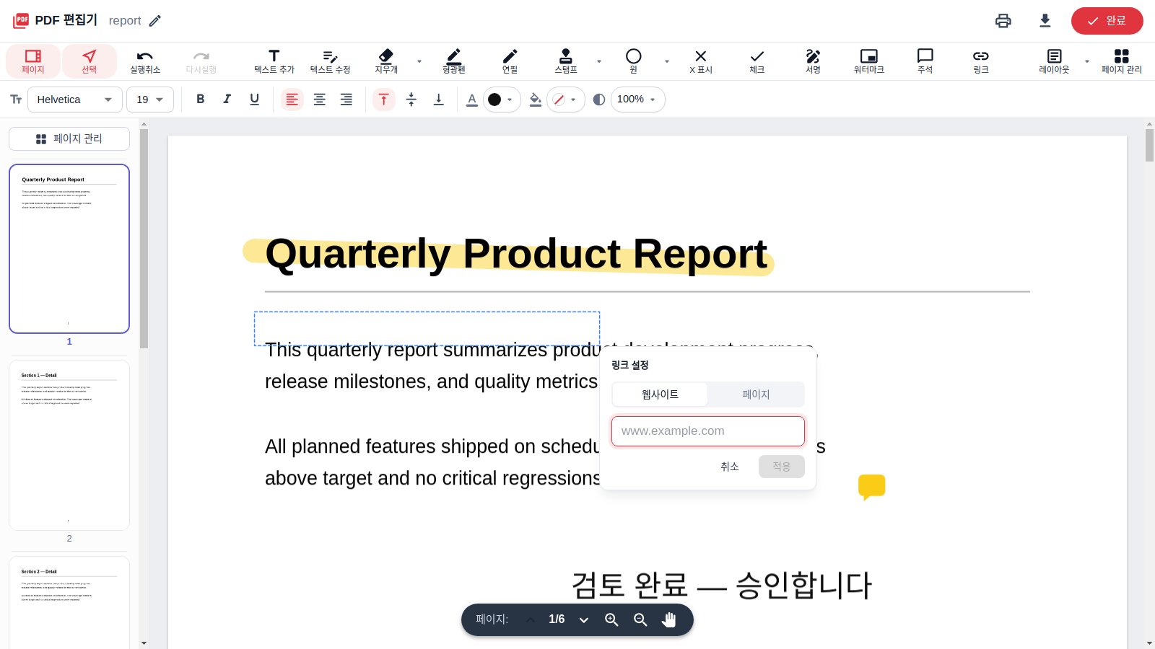This screenshot has width=1155, height=649.
Task: Open the 페이지 관리 sidebar button
Action: [69, 138]
